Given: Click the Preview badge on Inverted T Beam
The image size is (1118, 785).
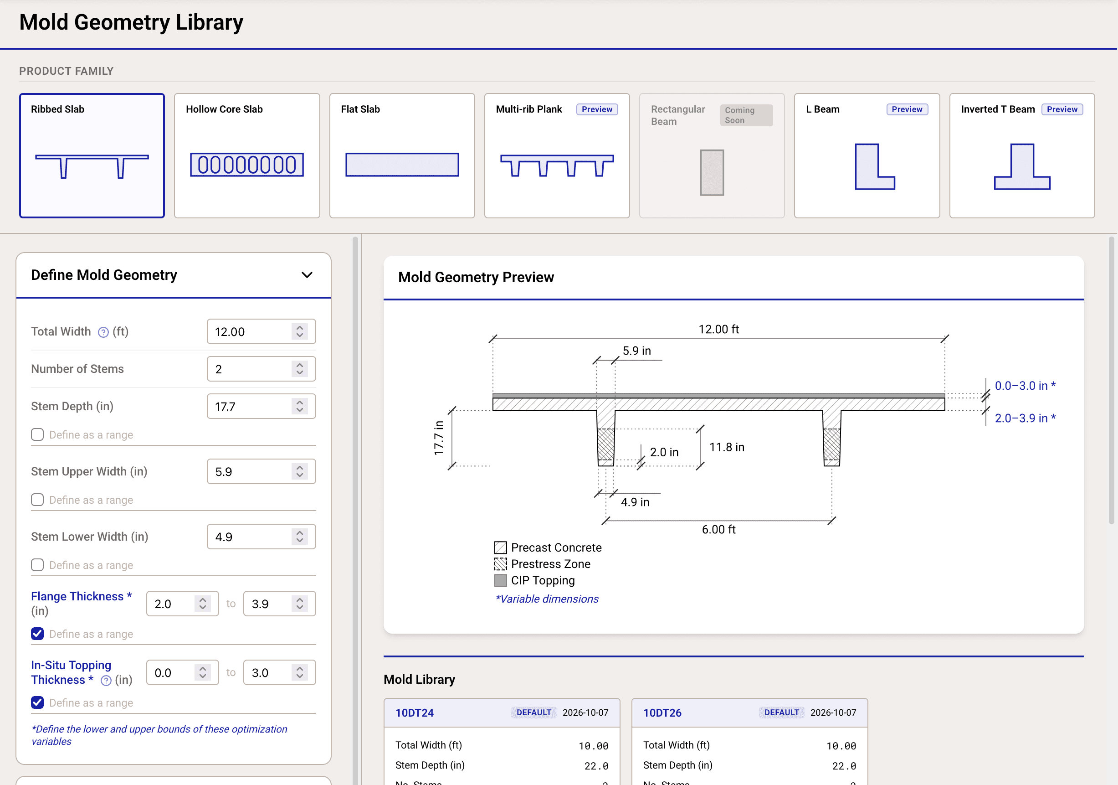Looking at the screenshot, I should (1062, 109).
